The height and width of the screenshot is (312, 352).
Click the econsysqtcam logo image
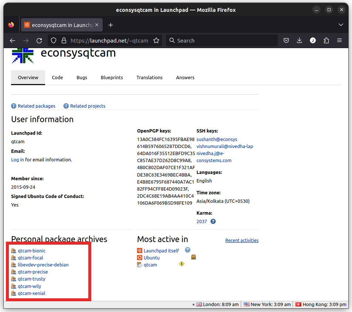23,56
